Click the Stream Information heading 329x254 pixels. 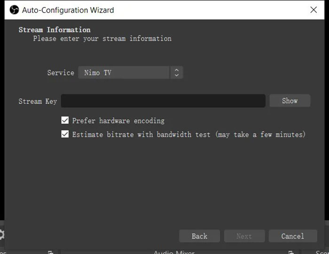pyautogui.click(x=55, y=30)
